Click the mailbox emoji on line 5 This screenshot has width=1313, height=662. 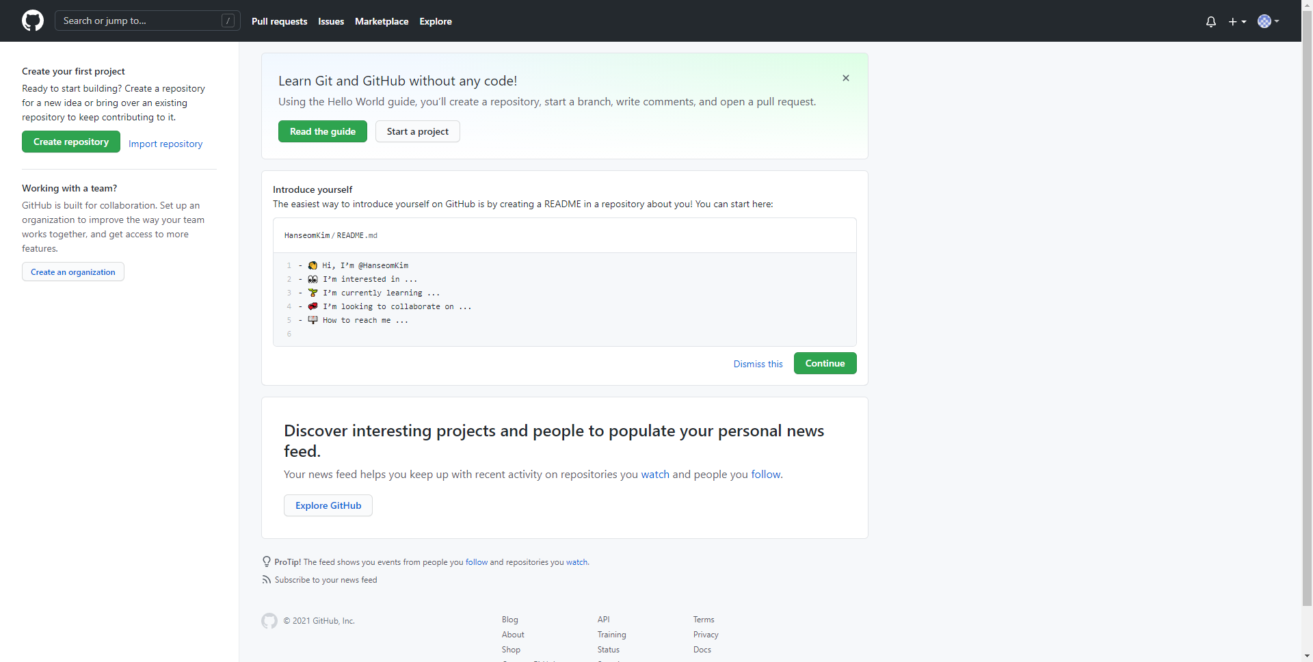point(313,320)
